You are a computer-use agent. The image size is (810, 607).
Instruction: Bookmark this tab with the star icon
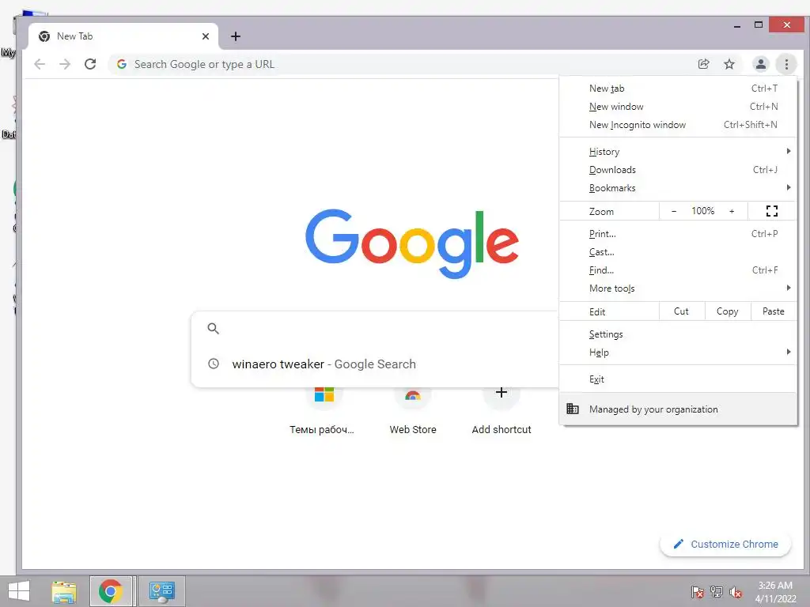(x=729, y=64)
